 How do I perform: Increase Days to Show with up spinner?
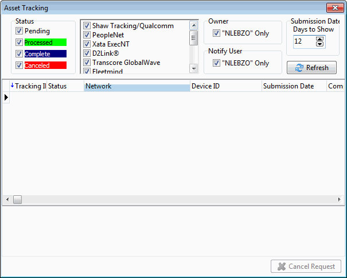tap(319, 39)
